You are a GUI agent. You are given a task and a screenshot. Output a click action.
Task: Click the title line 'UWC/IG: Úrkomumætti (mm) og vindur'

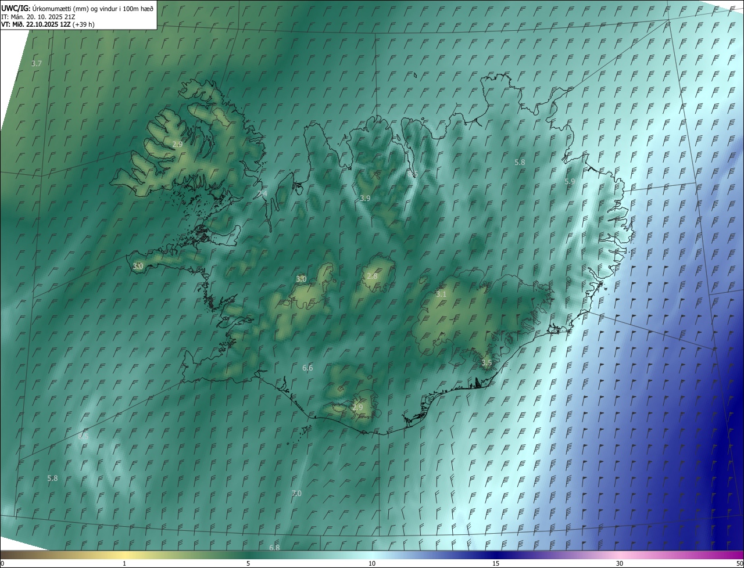coord(77,8)
